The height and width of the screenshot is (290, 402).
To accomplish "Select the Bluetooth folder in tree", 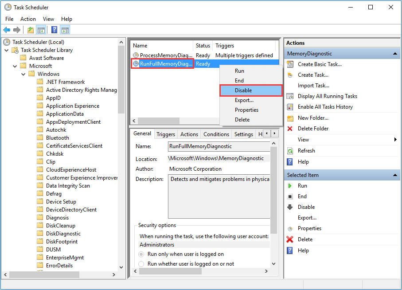I will (x=58, y=138).
